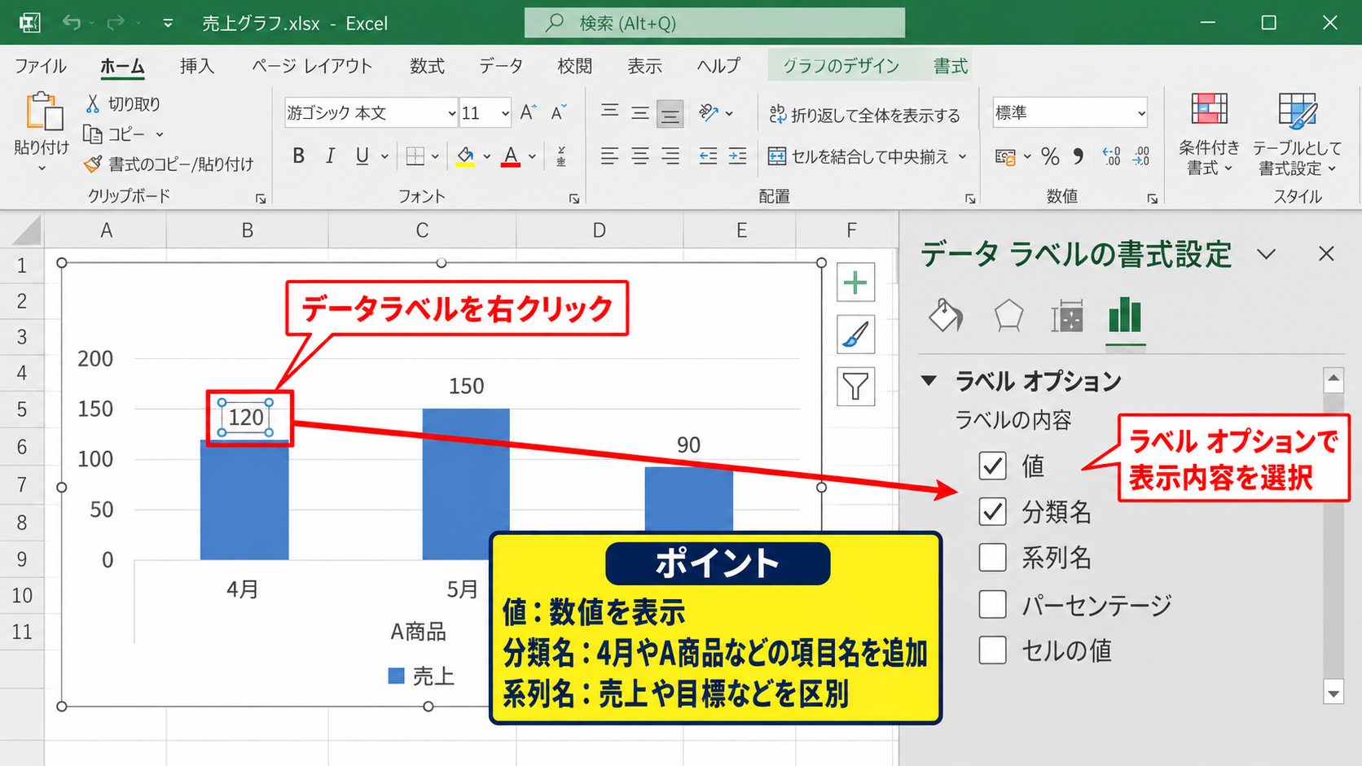Select Fill & Line paint bucket icon
The width and height of the screenshot is (1362, 766).
pyautogui.click(x=946, y=316)
